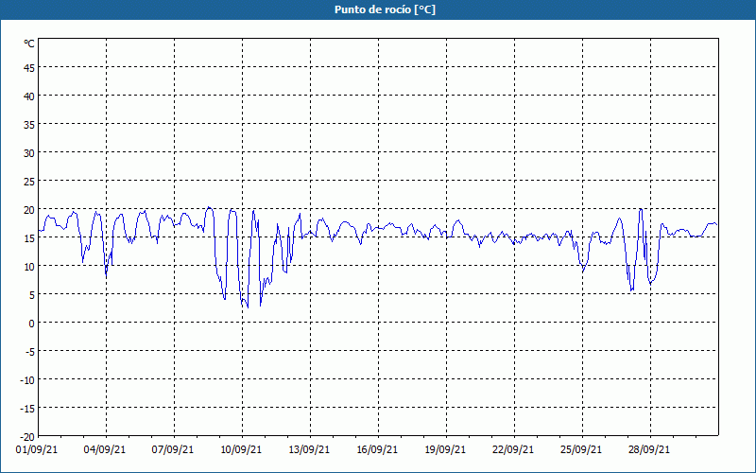
Task: Click the y-axis value 35
Action: pyautogui.click(x=29, y=125)
